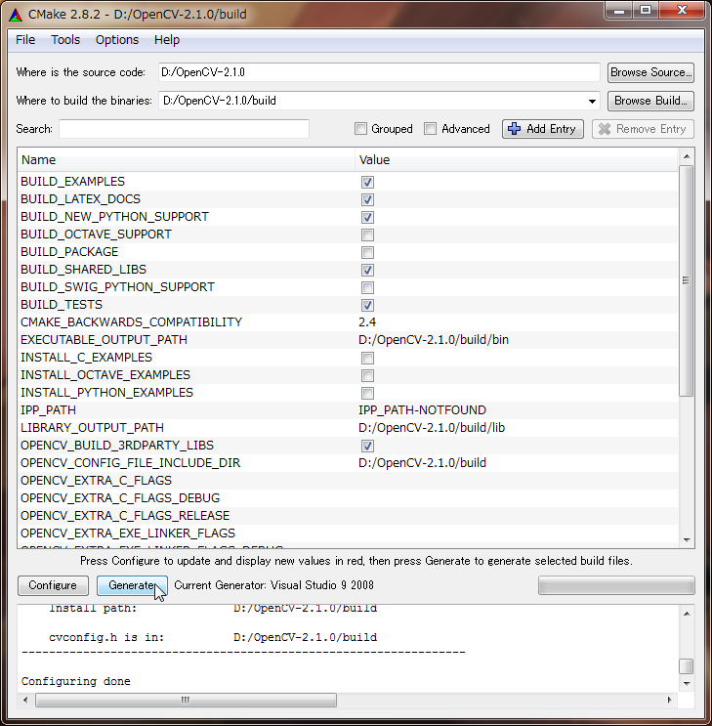The width and height of the screenshot is (712, 726).
Task: Select the LIBRARY_OUTPUT_PATH entry name
Action: 92,428
